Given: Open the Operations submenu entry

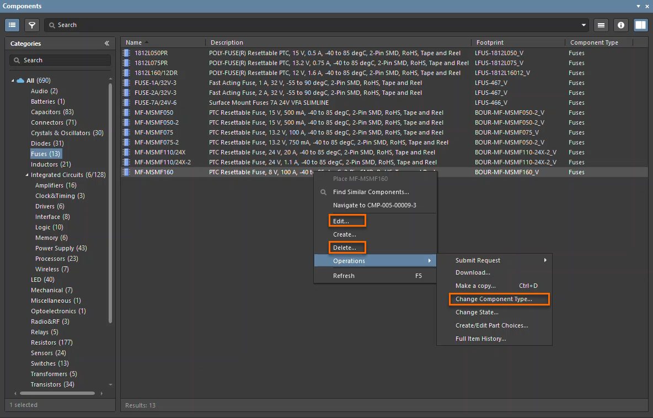Looking at the screenshot, I should tap(375, 261).
